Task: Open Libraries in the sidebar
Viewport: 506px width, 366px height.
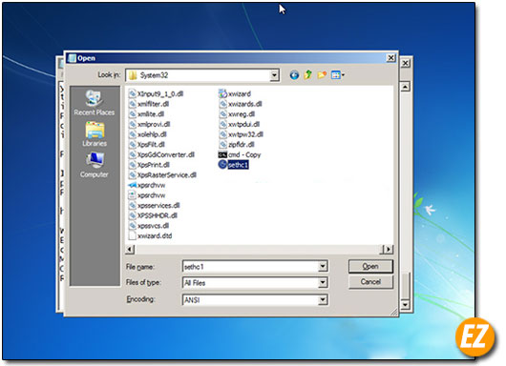Action: (x=95, y=134)
